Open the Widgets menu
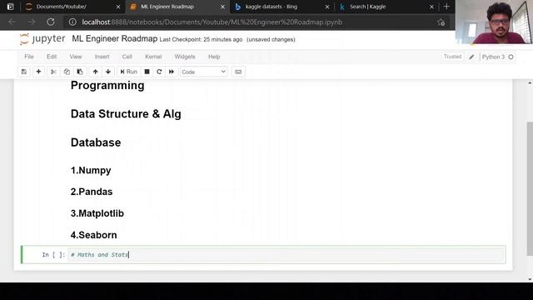 pyautogui.click(x=185, y=57)
